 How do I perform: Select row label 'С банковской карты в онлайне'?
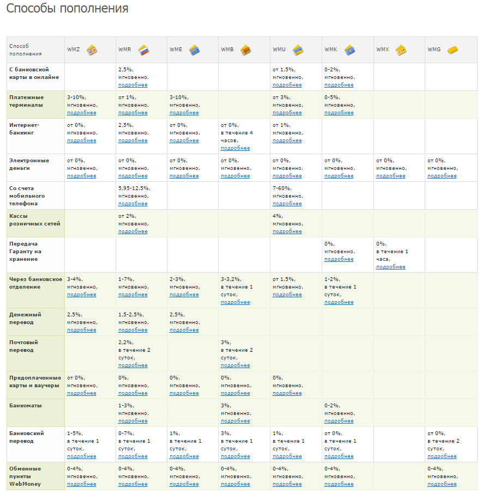coord(34,73)
